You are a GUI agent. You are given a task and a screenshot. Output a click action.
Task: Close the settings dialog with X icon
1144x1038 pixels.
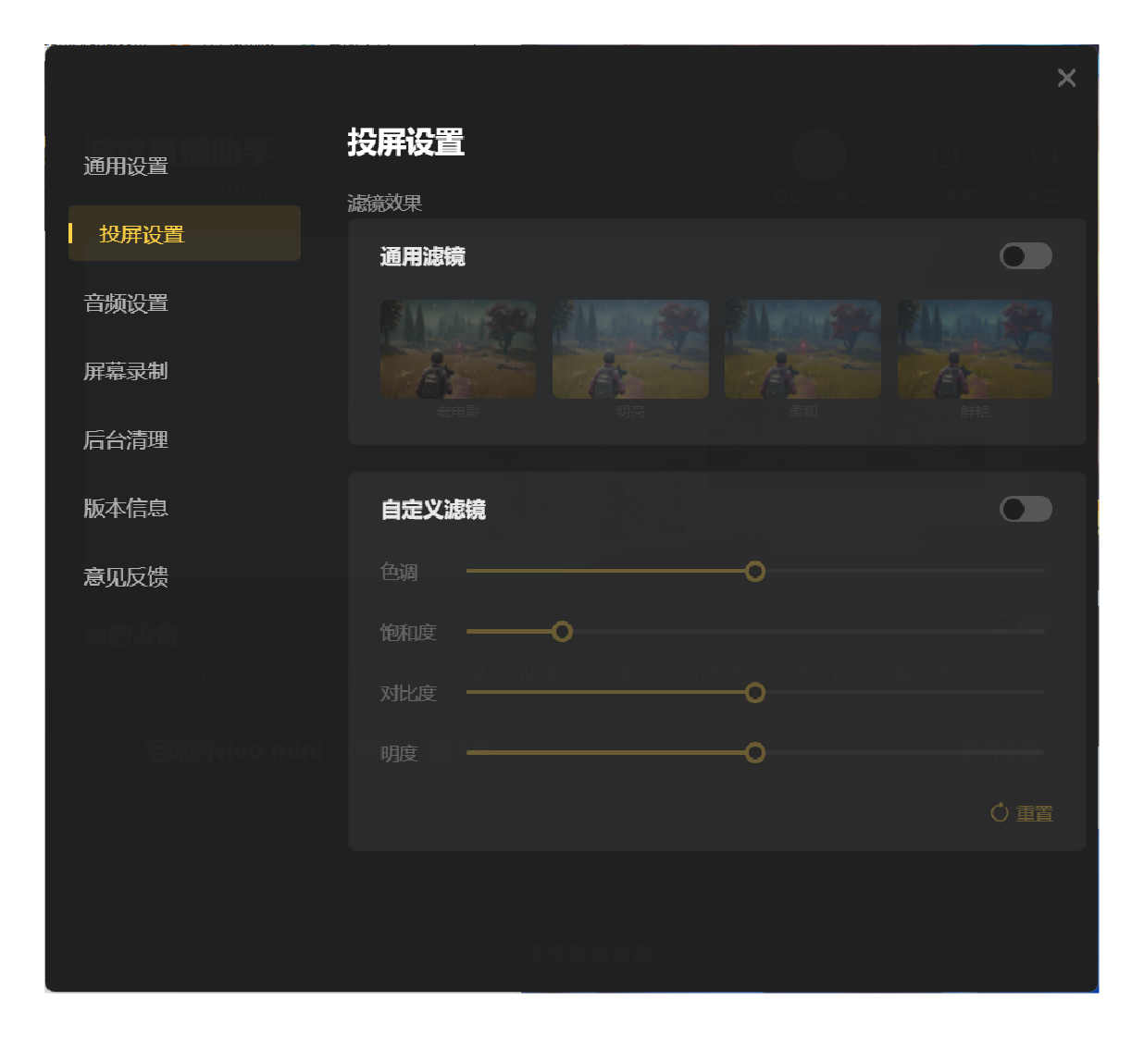[1066, 78]
